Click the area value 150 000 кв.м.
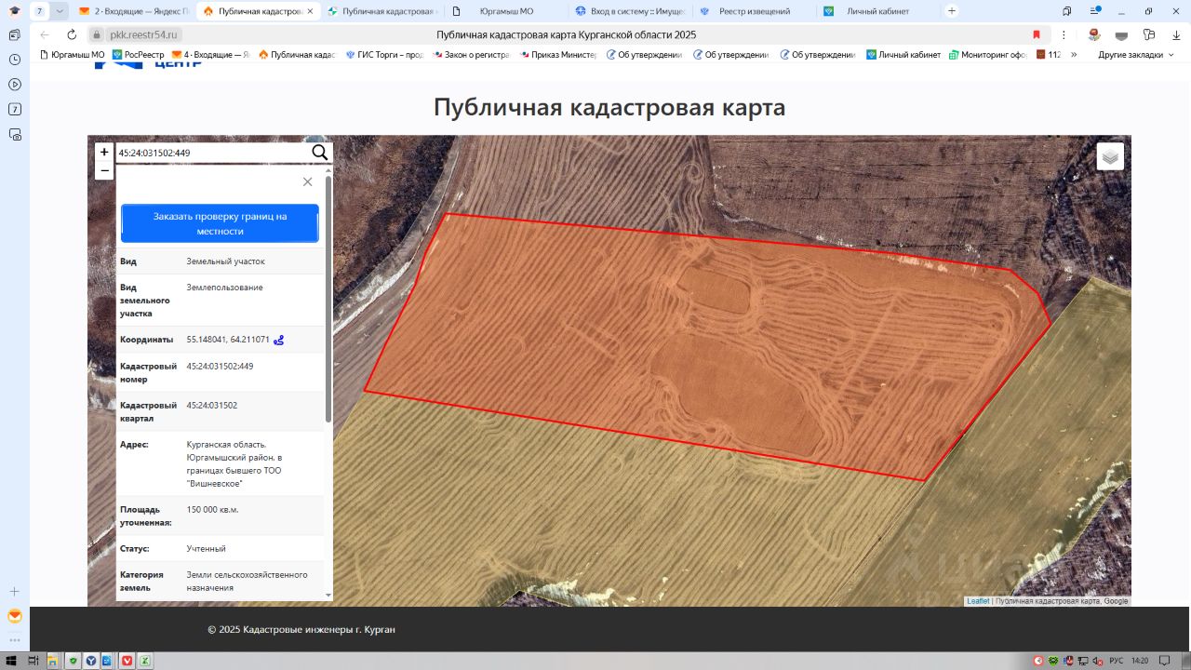Screen dimensions: 1191x670 coord(212,510)
